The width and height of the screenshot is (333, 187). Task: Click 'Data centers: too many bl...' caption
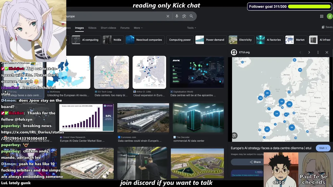click(111, 95)
